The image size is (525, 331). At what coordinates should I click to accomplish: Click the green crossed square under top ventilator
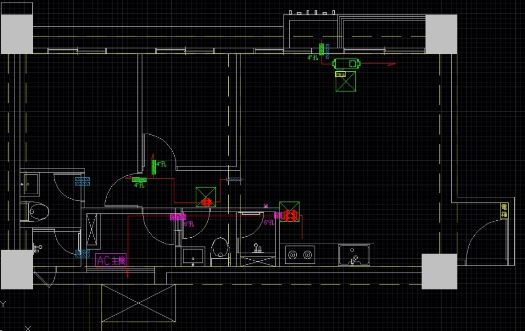pyautogui.click(x=346, y=81)
